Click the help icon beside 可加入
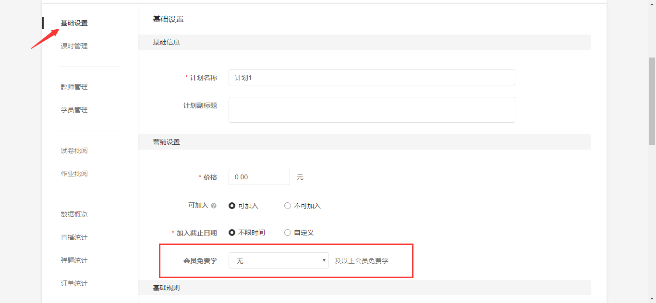This screenshot has height=303, width=656. 214,206
